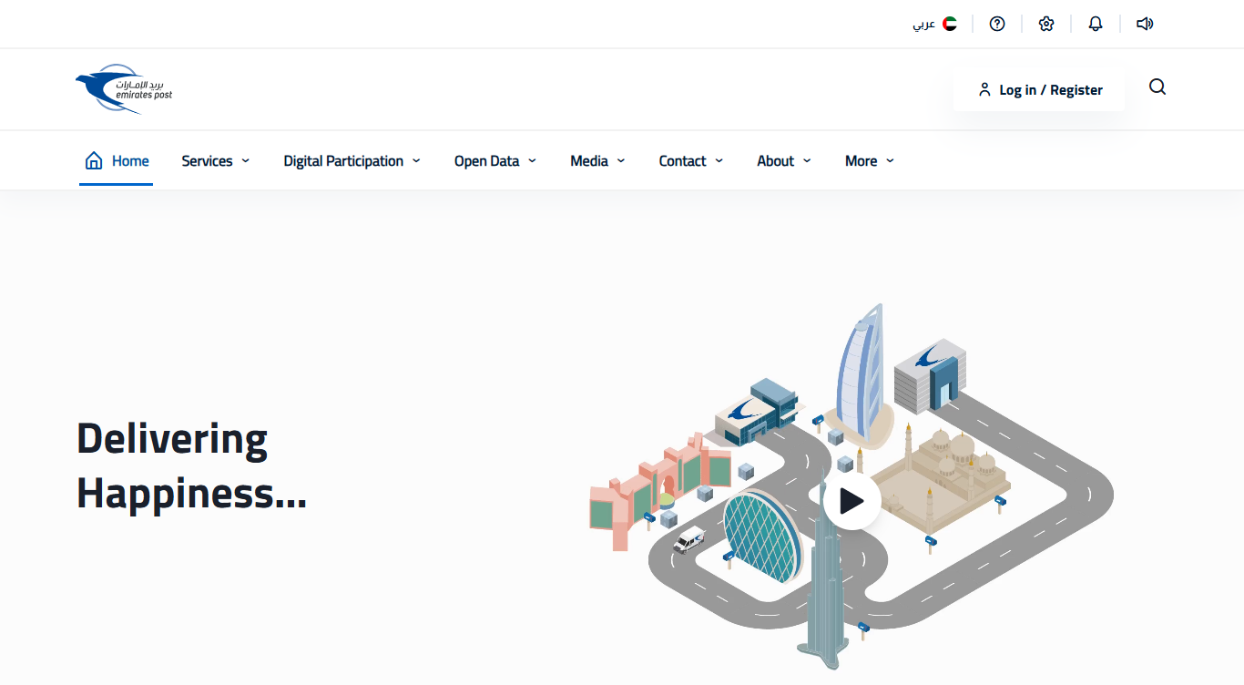Image resolution: width=1244 pixels, height=685 pixels.
Task: Click the Emirates Post logo
Action: pyautogui.click(x=124, y=89)
